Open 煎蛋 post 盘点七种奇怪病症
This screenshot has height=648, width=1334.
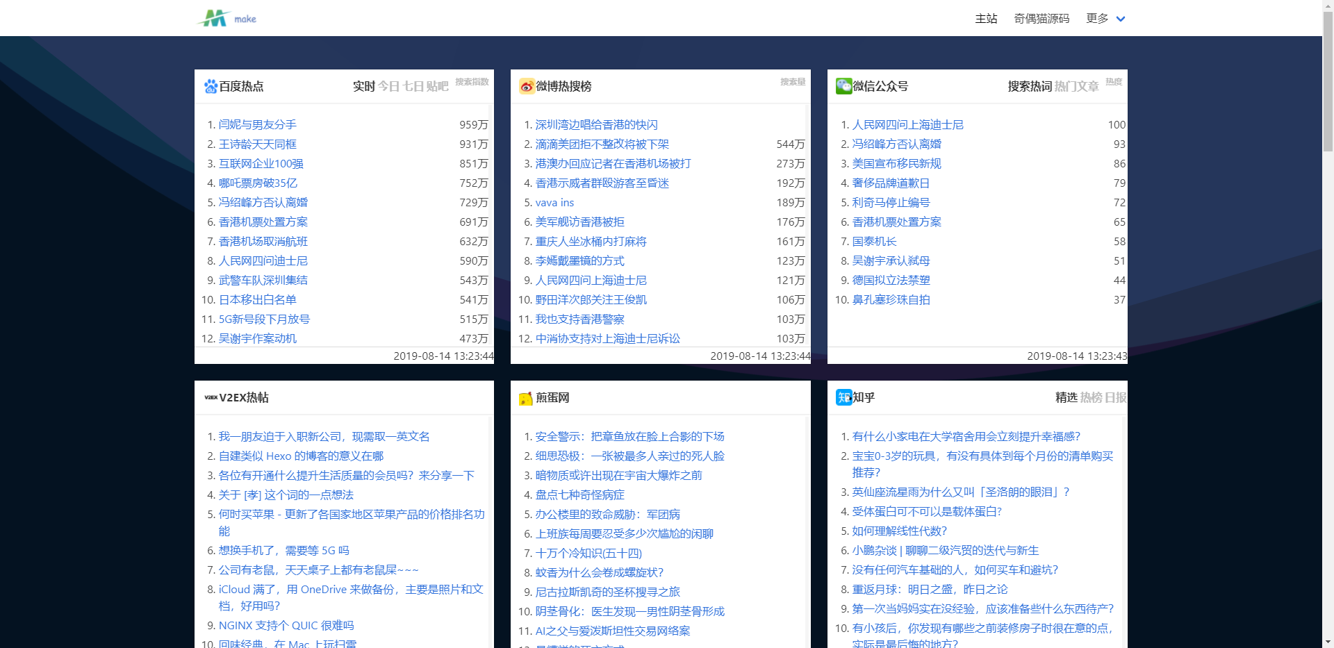pyautogui.click(x=580, y=495)
